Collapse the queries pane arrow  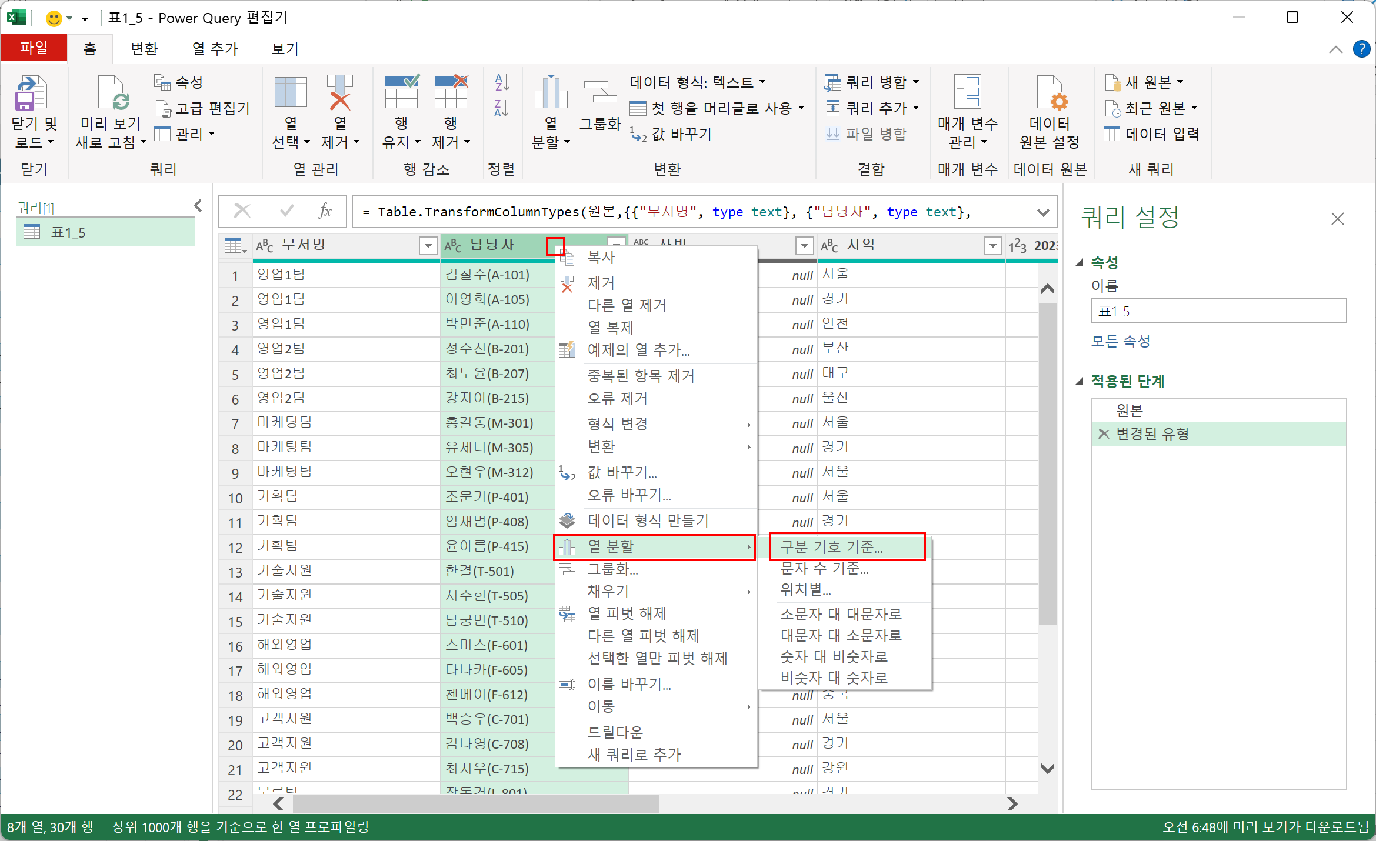tap(198, 205)
